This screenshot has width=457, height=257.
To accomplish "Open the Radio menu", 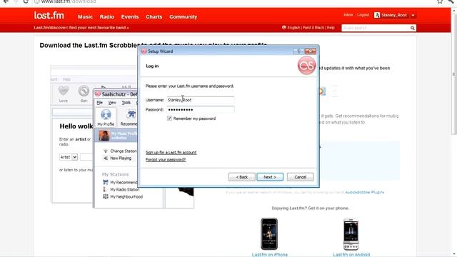I will click(107, 17).
